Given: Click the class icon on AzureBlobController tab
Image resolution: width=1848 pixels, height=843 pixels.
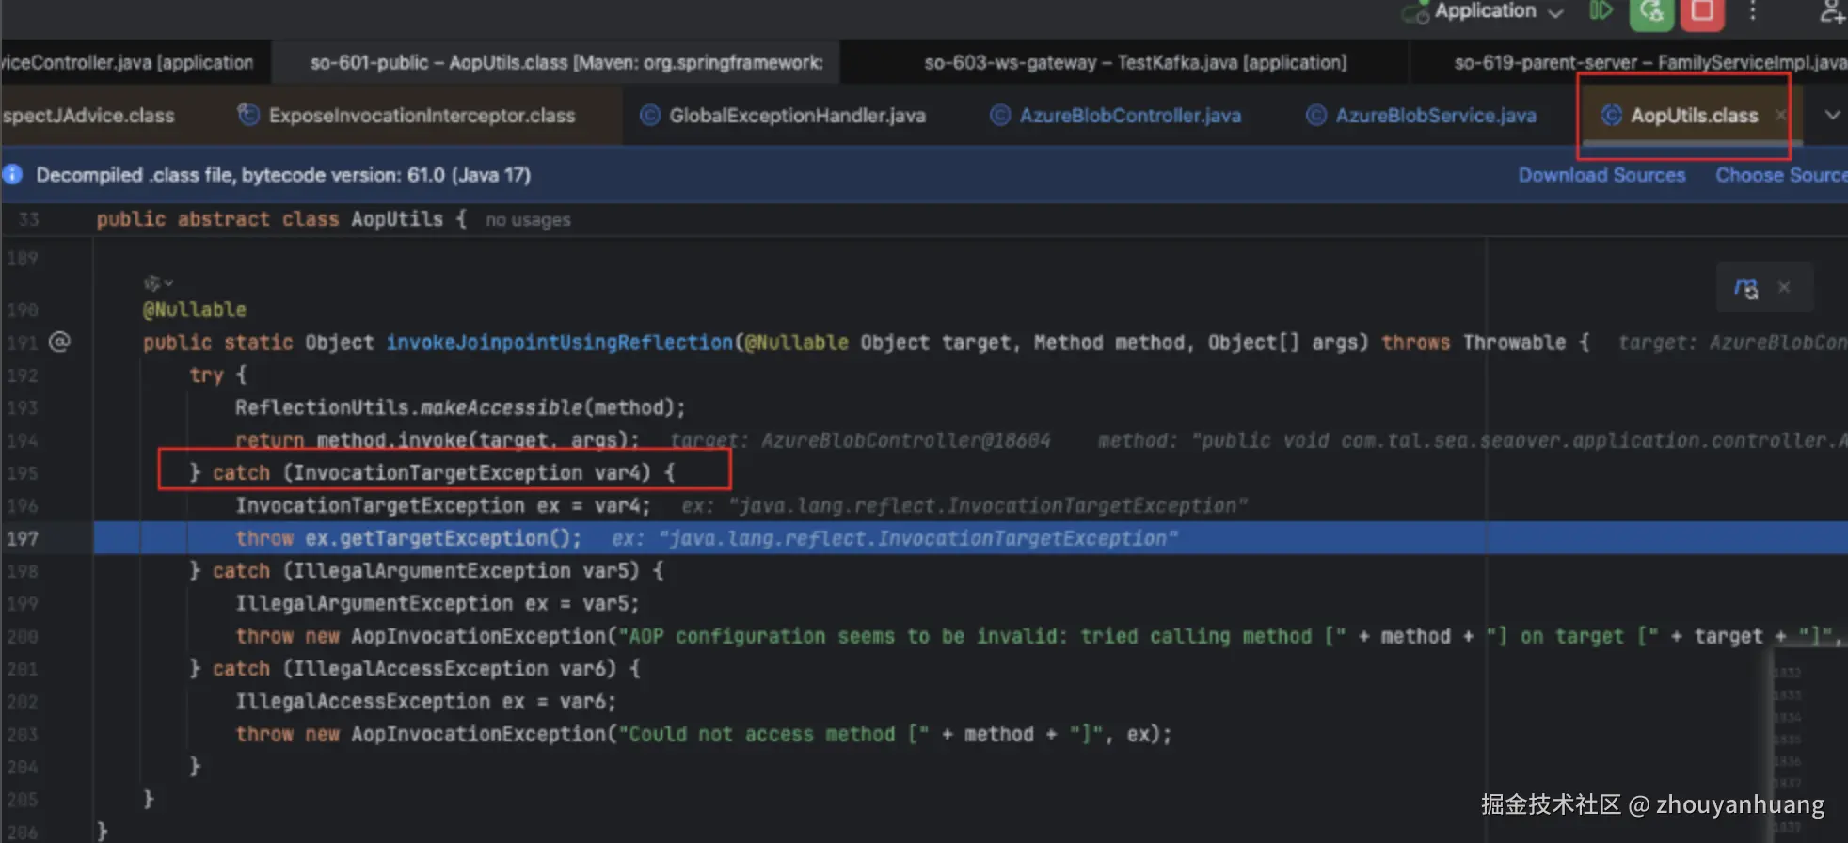Looking at the screenshot, I should coord(999,115).
